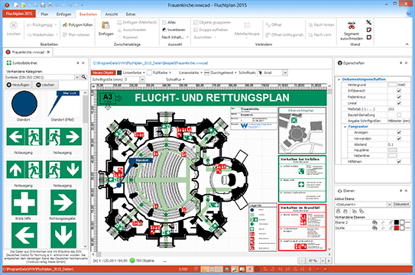Viewport: 415px width, 275px height.
Task: Select the blue Standort circle symbol
Action: (24, 104)
